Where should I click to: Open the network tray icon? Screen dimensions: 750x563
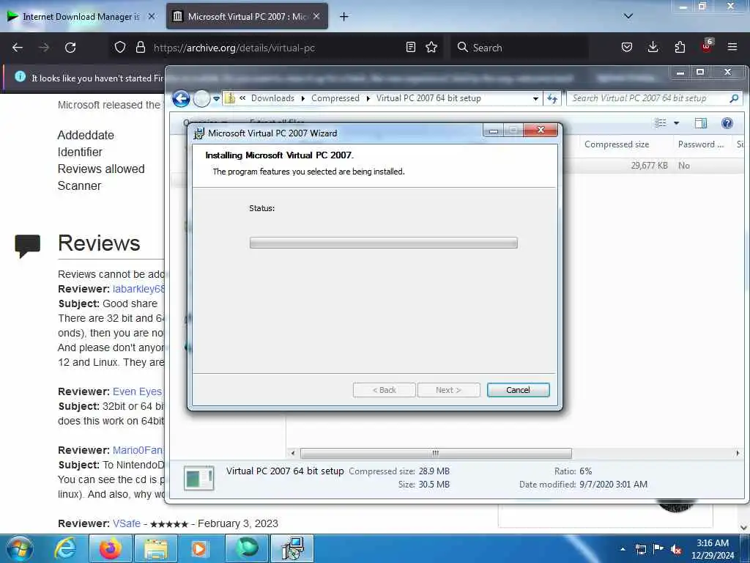pos(640,549)
